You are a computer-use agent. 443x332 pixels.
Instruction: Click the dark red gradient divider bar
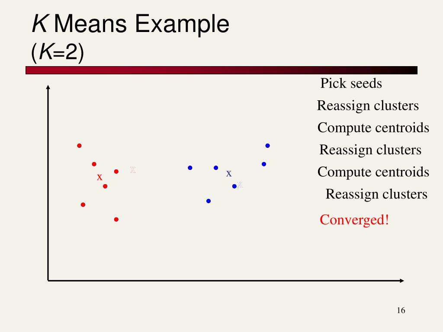[221, 70]
